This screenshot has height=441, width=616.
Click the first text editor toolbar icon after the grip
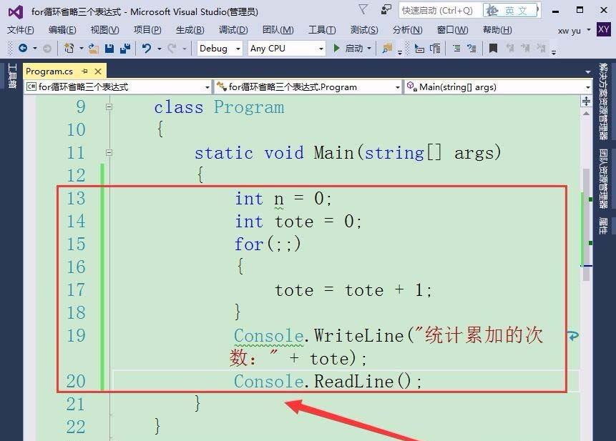419,49
